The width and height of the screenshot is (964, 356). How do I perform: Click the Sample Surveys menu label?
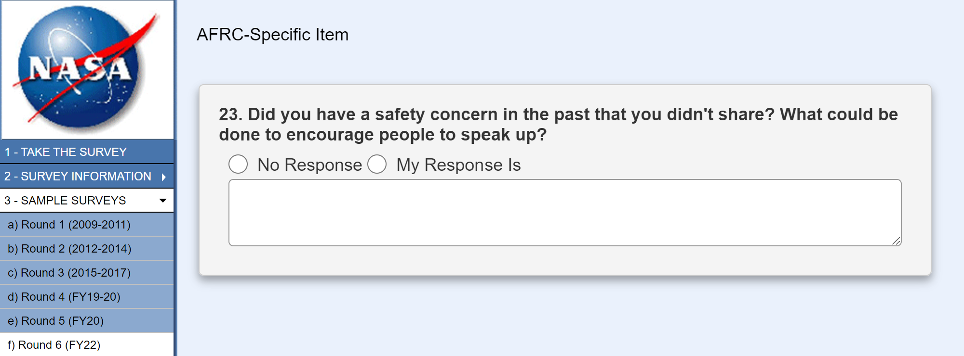pyautogui.click(x=65, y=201)
